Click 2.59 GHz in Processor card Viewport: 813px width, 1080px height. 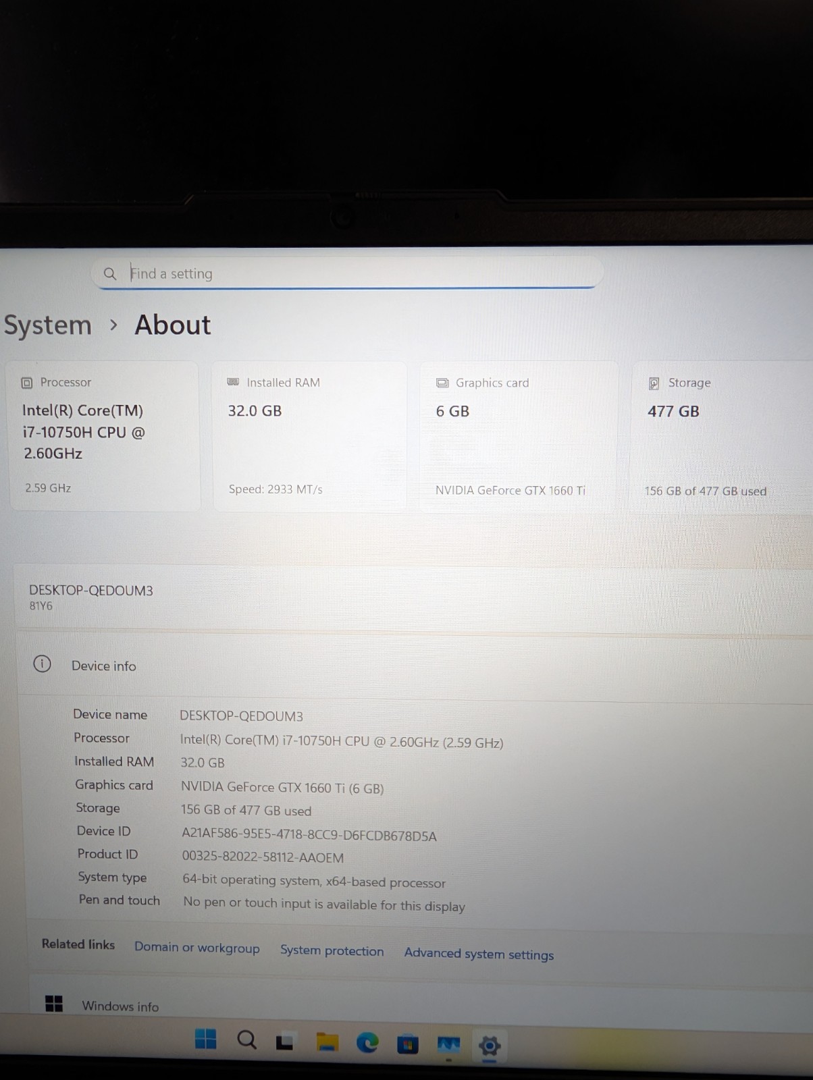(x=48, y=488)
